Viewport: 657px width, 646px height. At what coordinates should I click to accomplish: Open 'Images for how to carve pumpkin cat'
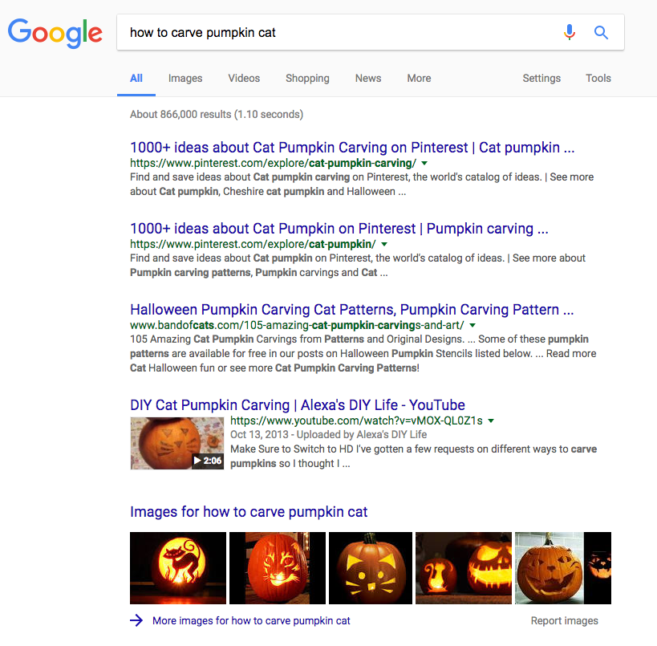tap(249, 512)
